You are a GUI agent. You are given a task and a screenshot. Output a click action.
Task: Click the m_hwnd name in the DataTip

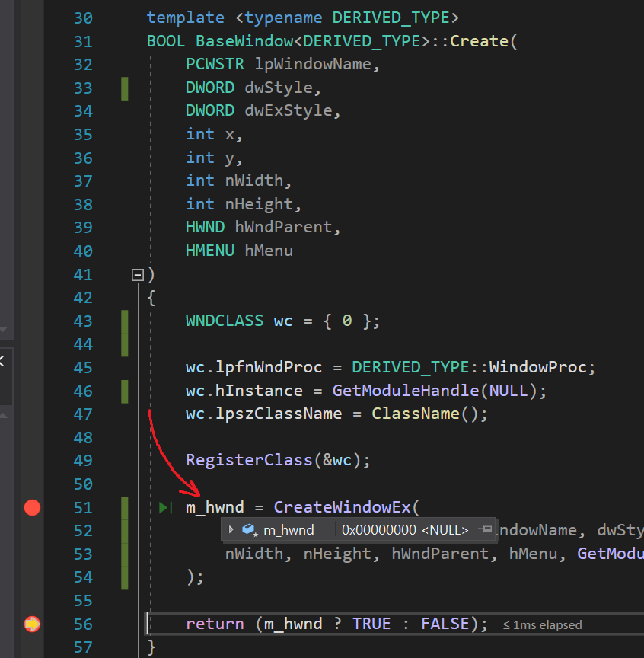coord(289,530)
